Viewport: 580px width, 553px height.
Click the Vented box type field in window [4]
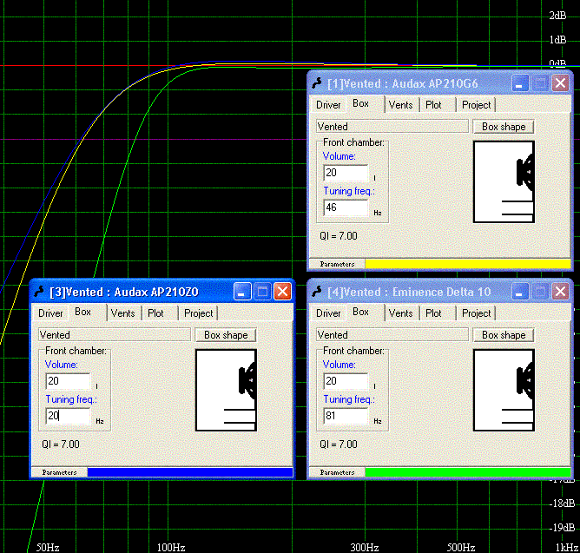[x=392, y=335]
